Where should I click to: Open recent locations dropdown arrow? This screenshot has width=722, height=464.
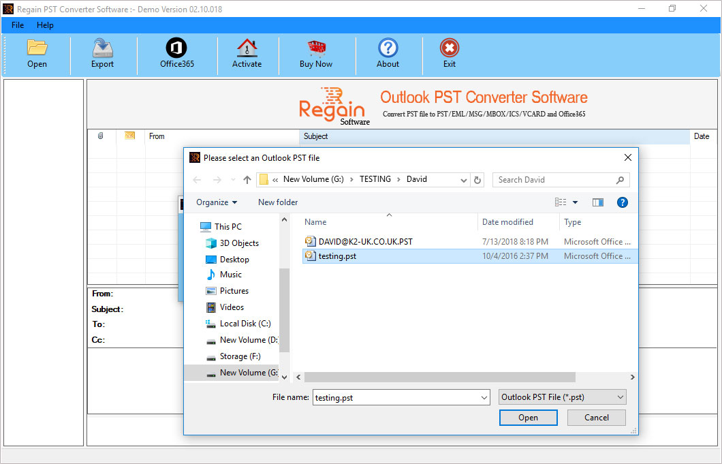point(233,180)
